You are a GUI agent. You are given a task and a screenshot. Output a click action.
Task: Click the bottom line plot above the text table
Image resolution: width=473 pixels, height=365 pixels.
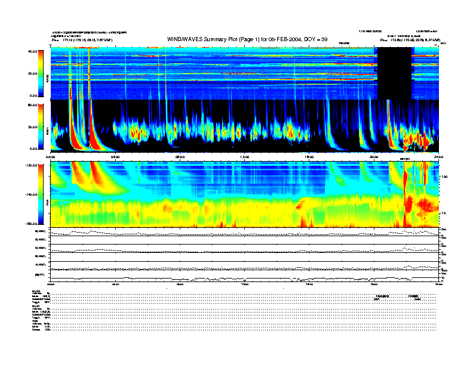[x=244, y=277]
